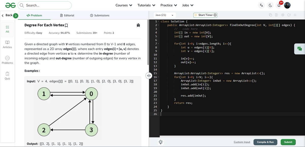This screenshot has height=147, width=305.
Task: Open Quiz in left sidebar
Action: point(7,76)
